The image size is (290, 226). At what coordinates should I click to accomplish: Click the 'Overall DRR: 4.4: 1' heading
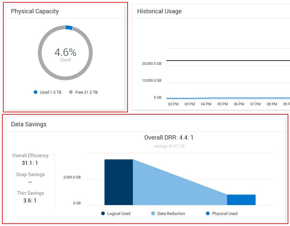[169, 138]
